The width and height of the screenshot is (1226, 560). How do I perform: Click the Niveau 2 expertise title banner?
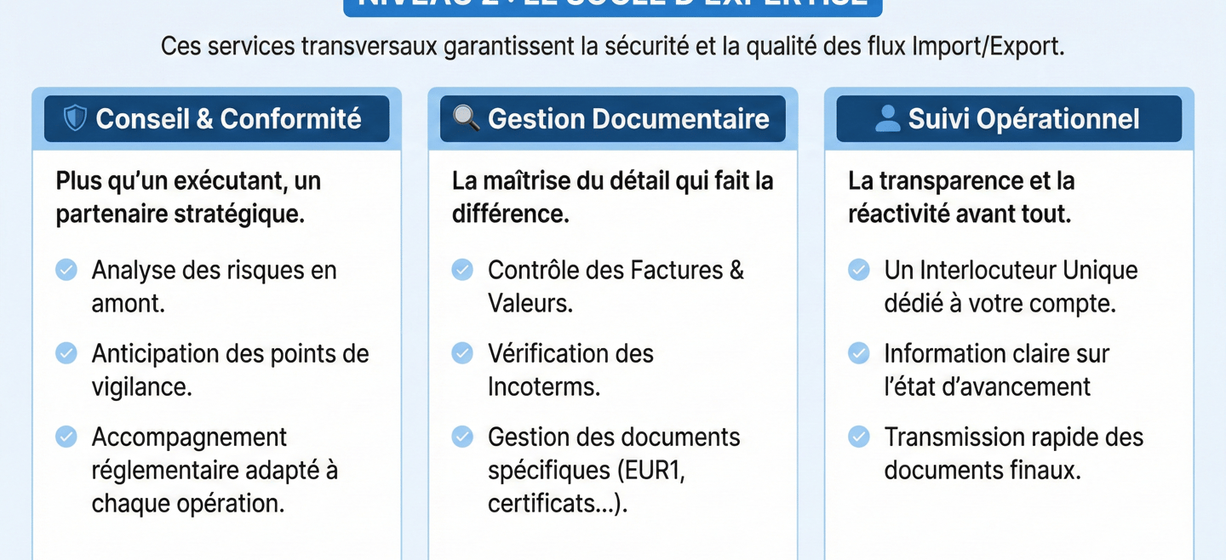click(613, 7)
